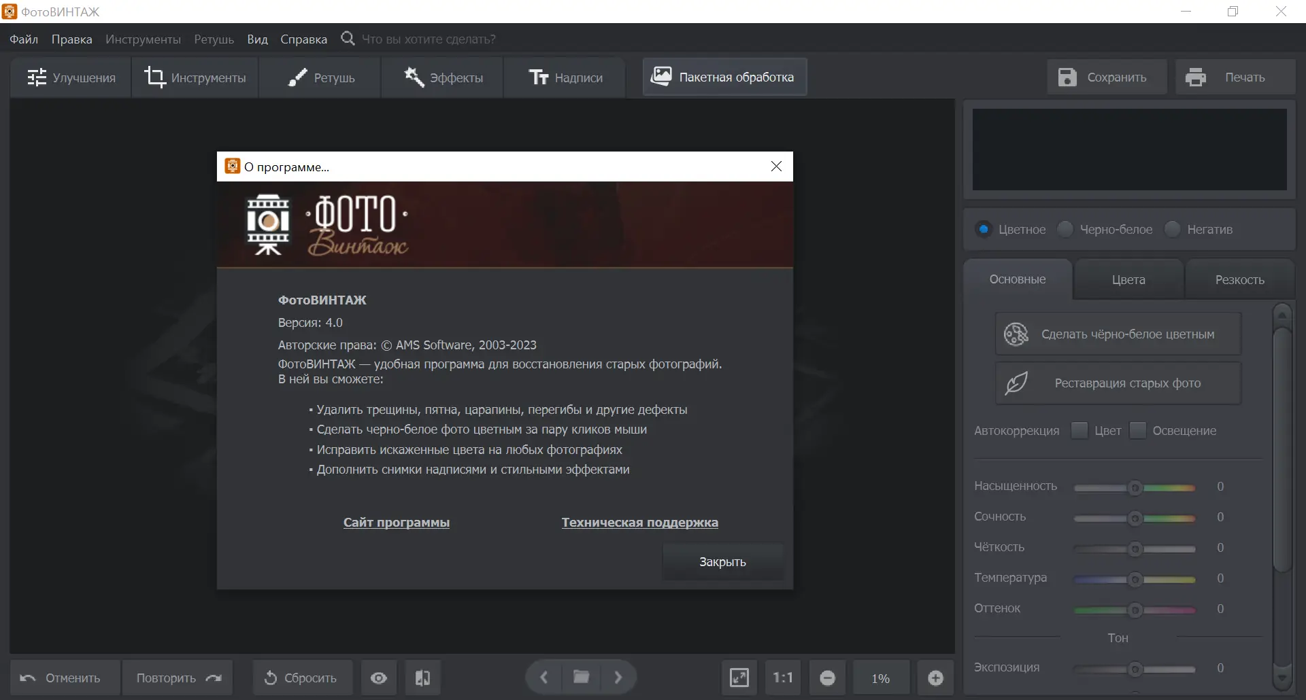
Task: Open the Справка menu
Action: pyautogui.click(x=303, y=39)
